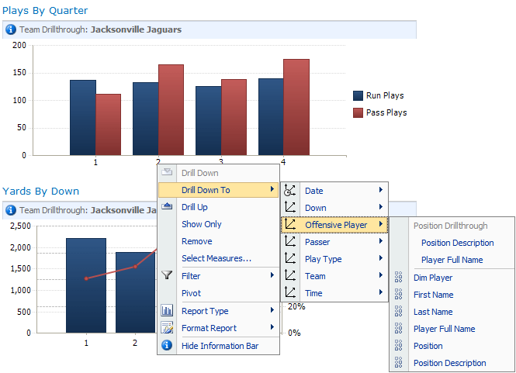
Task: Choose Remove from the context menu
Action: coord(196,241)
